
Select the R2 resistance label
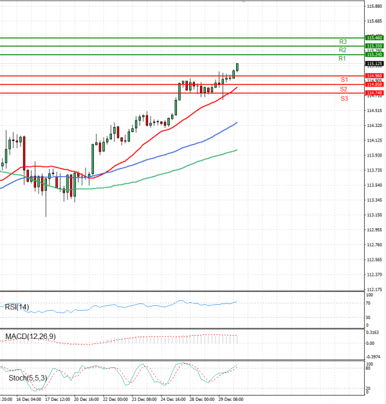coord(344,50)
